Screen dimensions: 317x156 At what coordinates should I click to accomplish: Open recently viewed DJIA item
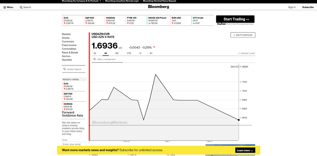tap(74, 86)
